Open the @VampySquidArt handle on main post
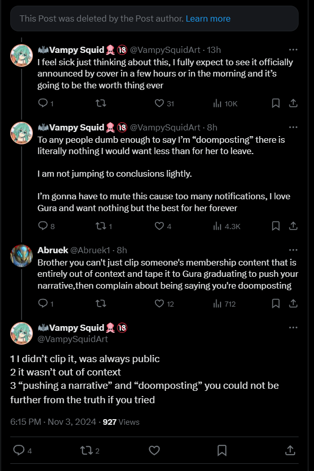Screen dimensions: 314x471 pos(73,339)
